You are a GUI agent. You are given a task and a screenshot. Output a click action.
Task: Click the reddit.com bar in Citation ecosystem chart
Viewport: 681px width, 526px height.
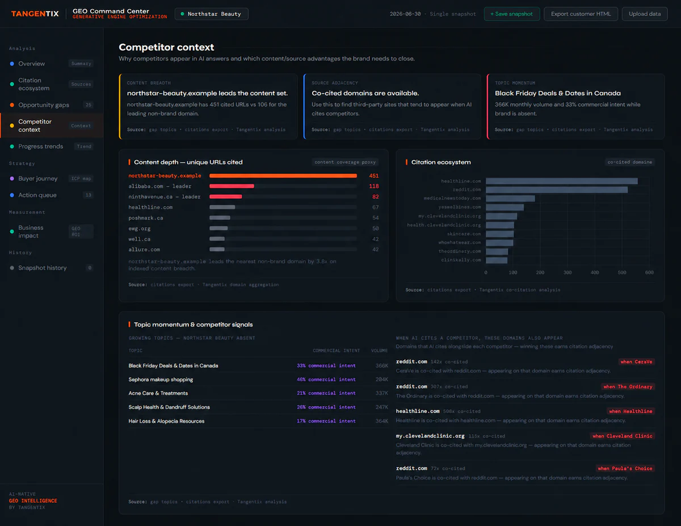pyautogui.click(x=557, y=190)
